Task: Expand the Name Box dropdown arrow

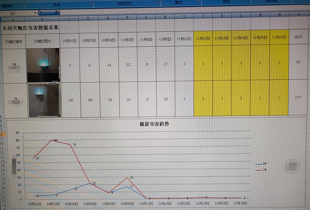Action: click(x=35, y=13)
